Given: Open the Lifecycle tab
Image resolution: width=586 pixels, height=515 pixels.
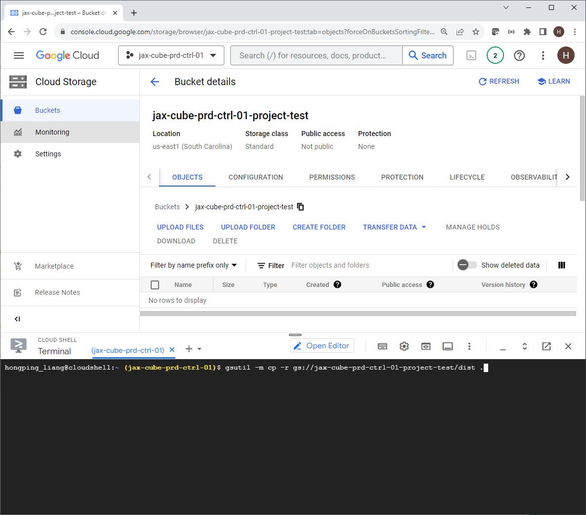Looking at the screenshot, I should coord(467,177).
